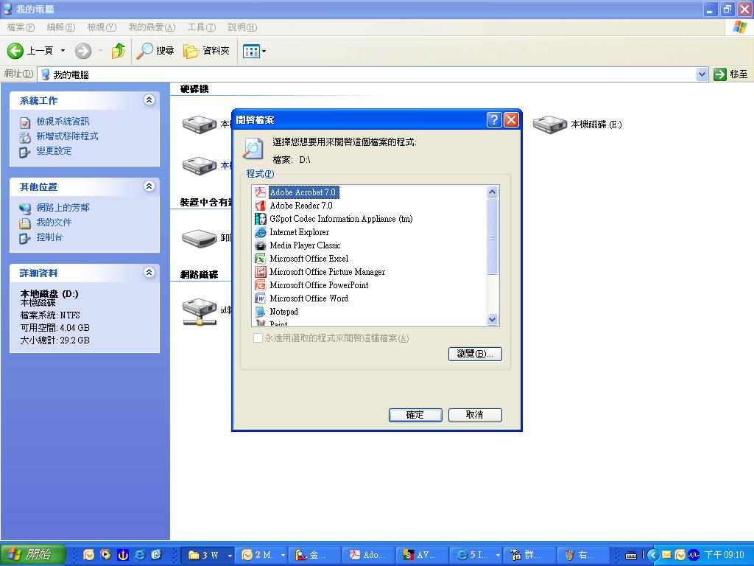Select the removable drive icon under 裝置

tap(199, 238)
